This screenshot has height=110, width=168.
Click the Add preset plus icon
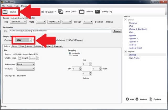pos(127,99)
